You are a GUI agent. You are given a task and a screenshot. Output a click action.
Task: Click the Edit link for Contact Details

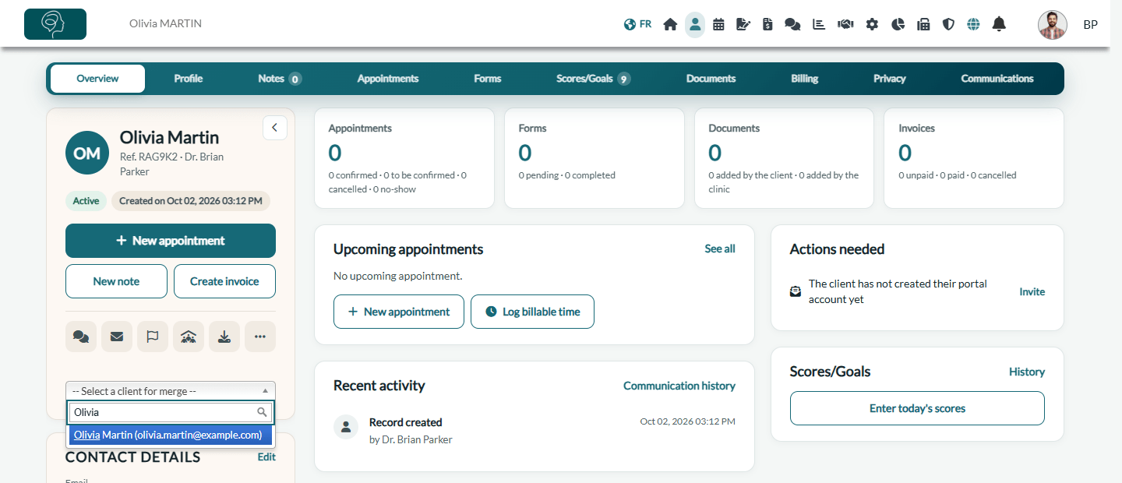pyautogui.click(x=266, y=457)
